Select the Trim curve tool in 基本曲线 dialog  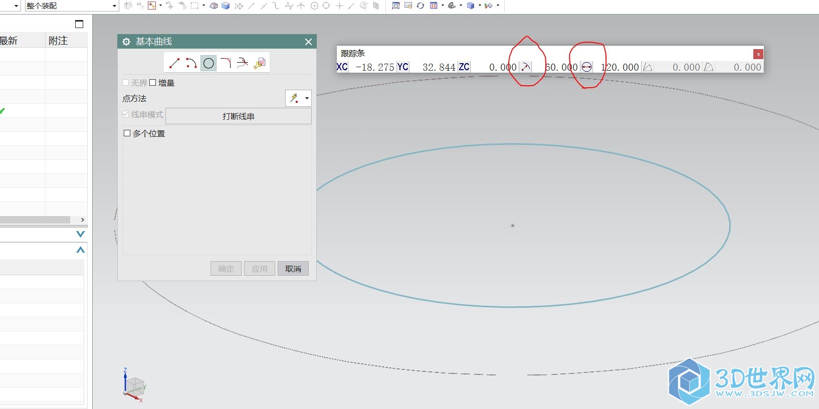(x=243, y=63)
